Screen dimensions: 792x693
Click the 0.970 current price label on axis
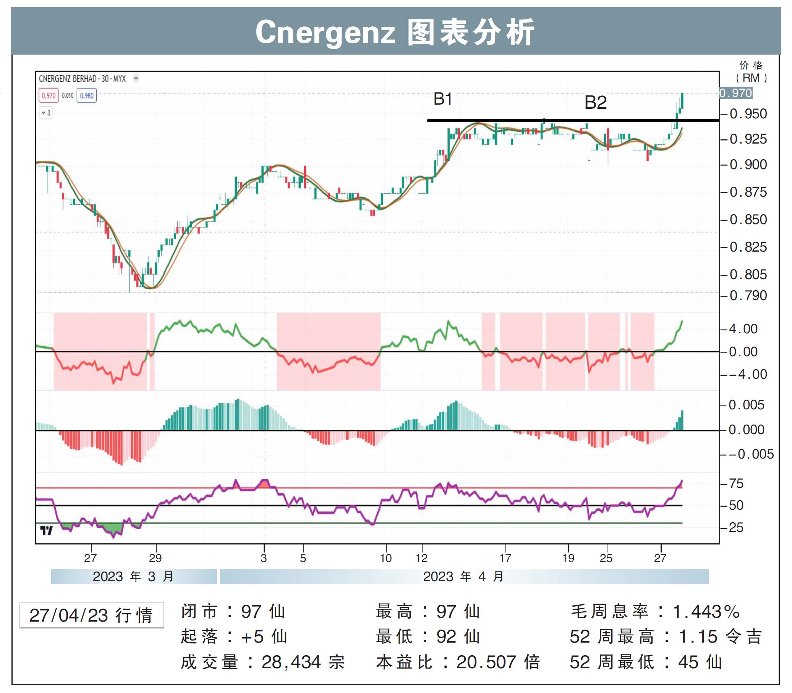[735, 93]
